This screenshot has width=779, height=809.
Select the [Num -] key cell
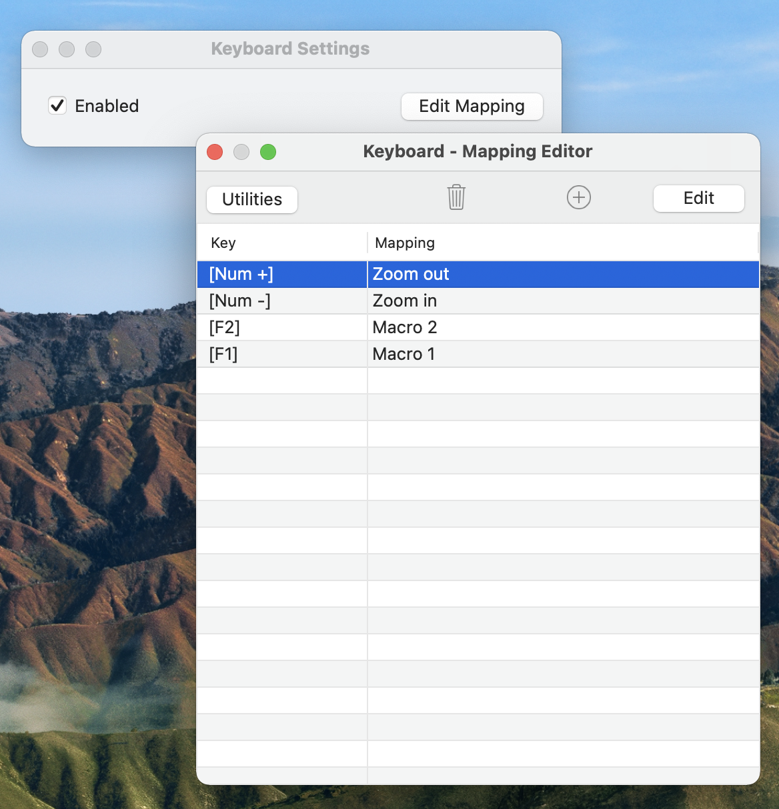[282, 301]
